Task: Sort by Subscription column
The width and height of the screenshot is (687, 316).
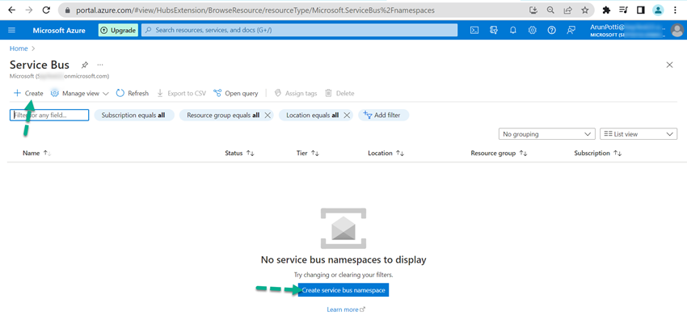Action: 597,154
